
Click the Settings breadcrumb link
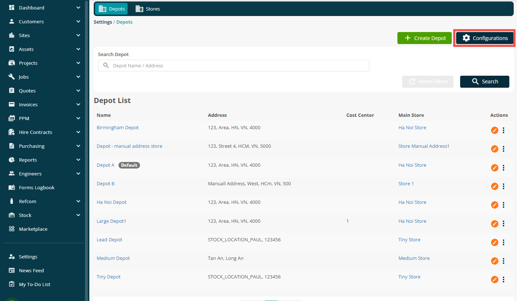coord(103,22)
